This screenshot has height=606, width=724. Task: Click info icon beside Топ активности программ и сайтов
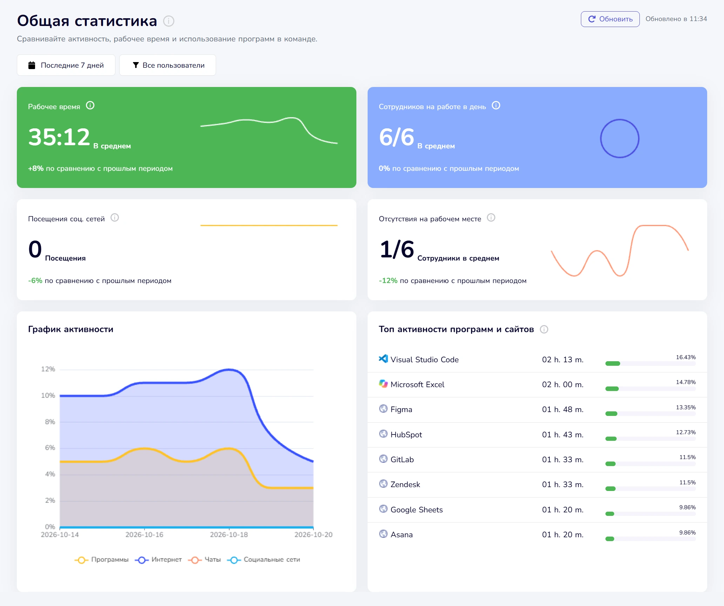pyautogui.click(x=544, y=329)
